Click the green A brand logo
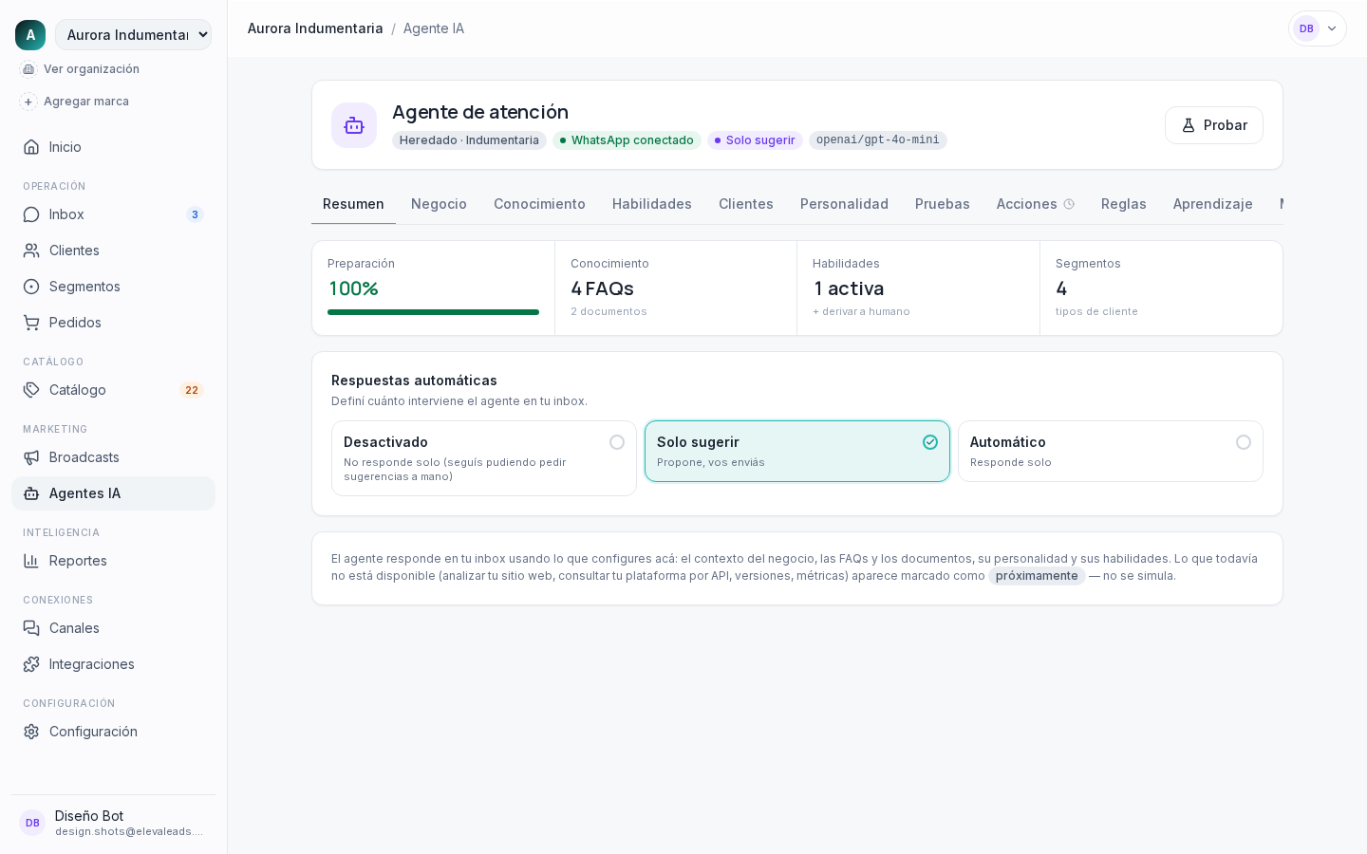Viewport: 1367px width, 854px height. 30,35
